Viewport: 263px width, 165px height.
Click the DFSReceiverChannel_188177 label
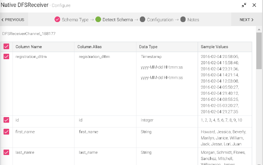pyautogui.click(x=29, y=34)
